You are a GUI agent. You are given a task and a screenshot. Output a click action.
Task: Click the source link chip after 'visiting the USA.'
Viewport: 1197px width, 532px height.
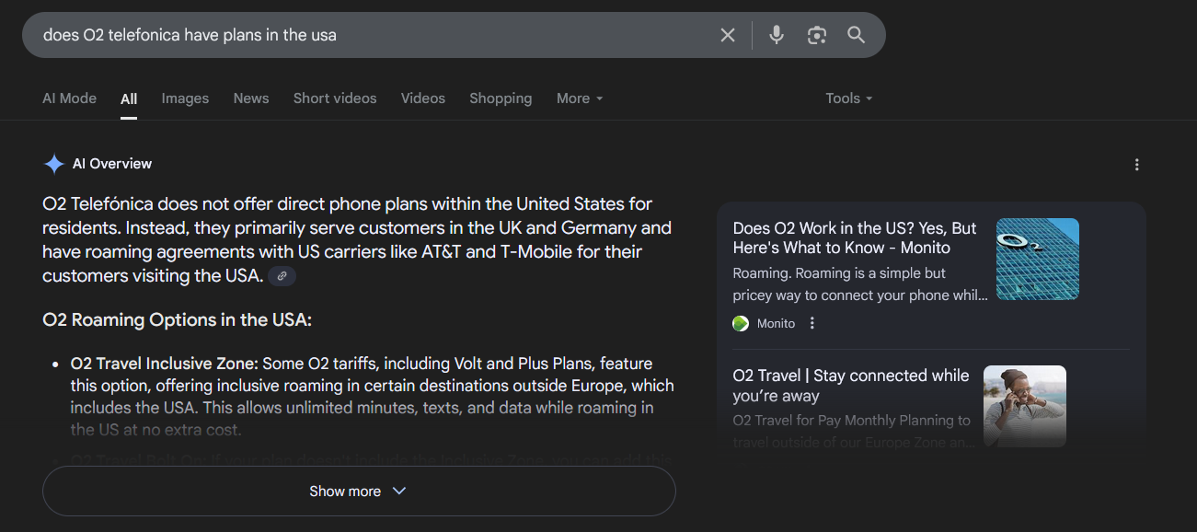point(282,275)
